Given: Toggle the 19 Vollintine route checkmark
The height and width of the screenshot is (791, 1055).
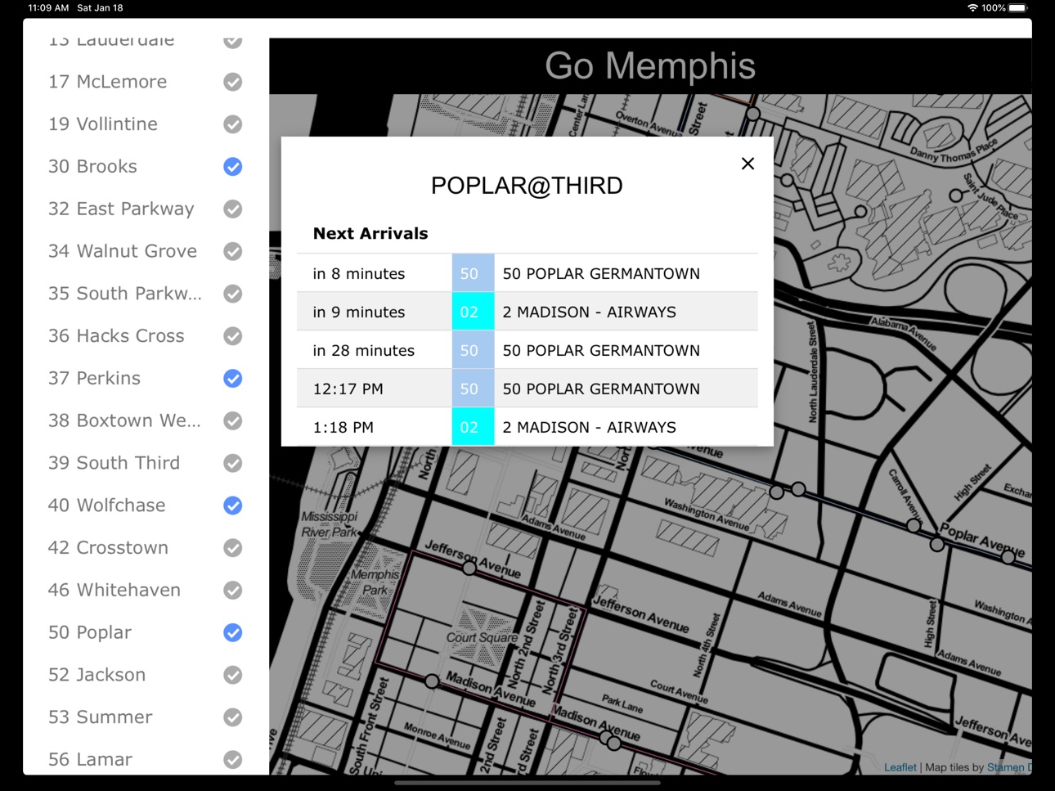Looking at the screenshot, I should coord(233,124).
